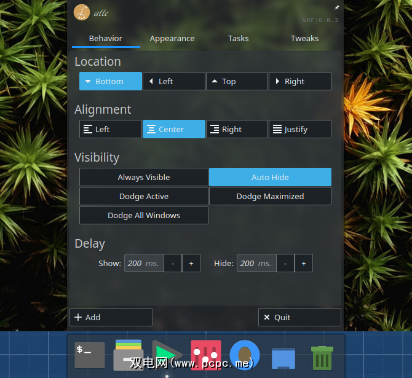412x378 pixels.
Task: Open the green play media app icon
Action: (167, 355)
